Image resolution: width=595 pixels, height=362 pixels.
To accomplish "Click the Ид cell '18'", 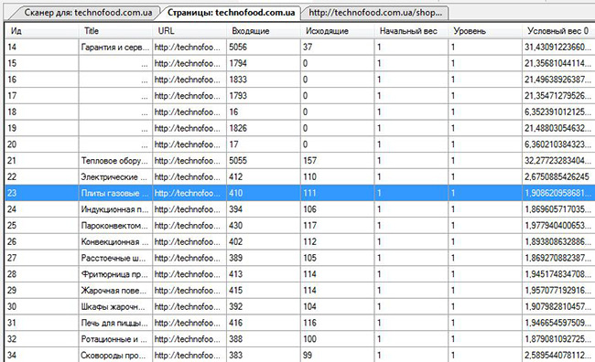I will click(42, 112).
